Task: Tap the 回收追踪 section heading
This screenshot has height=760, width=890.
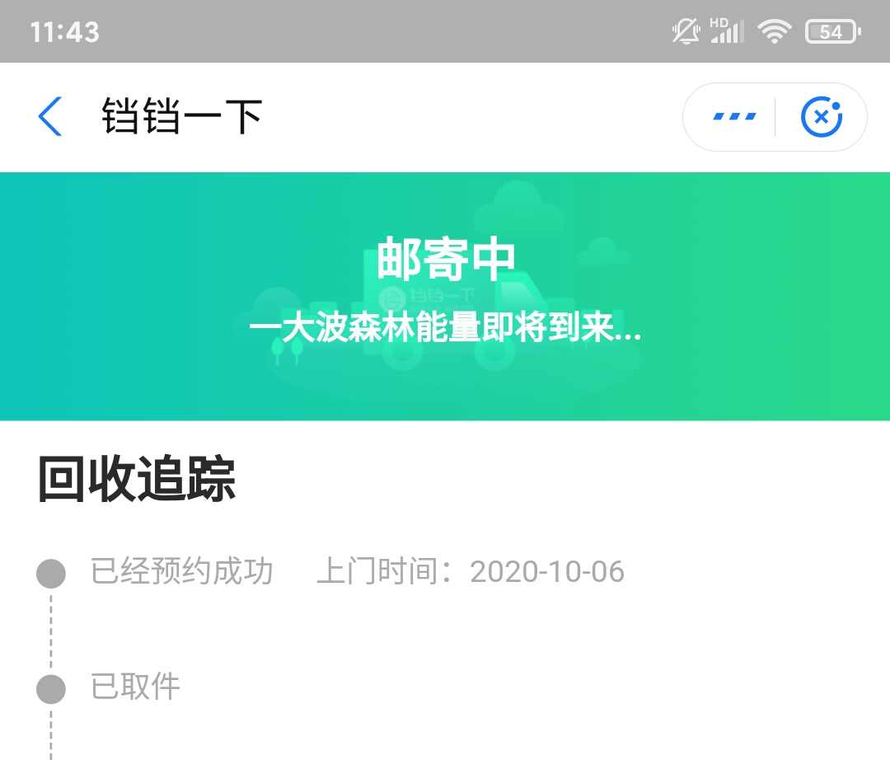Action: click(136, 478)
